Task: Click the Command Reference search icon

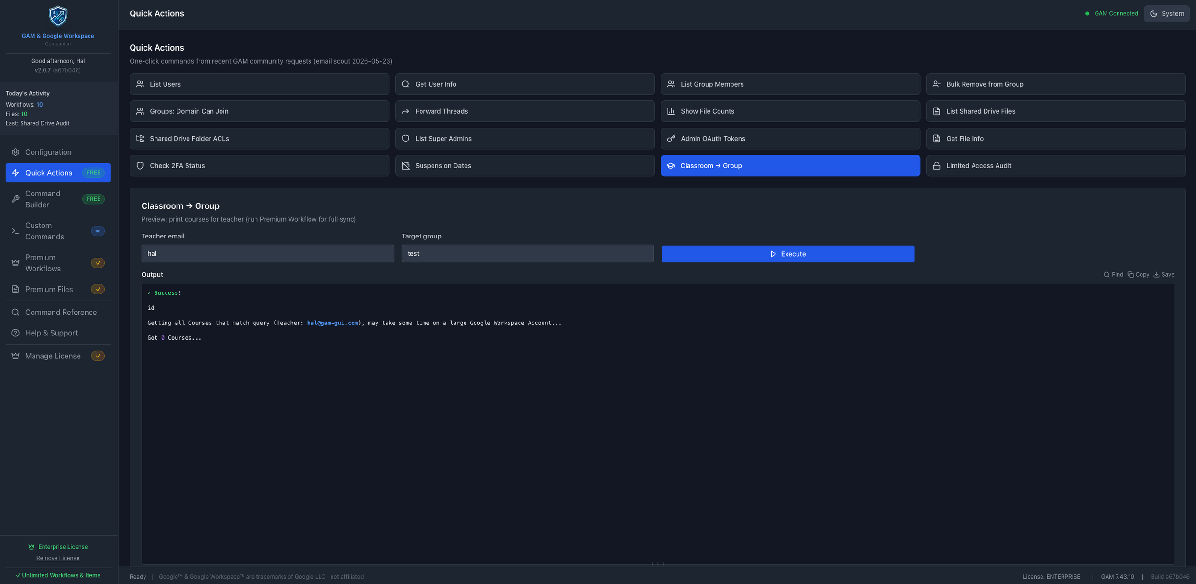Action: coord(15,312)
